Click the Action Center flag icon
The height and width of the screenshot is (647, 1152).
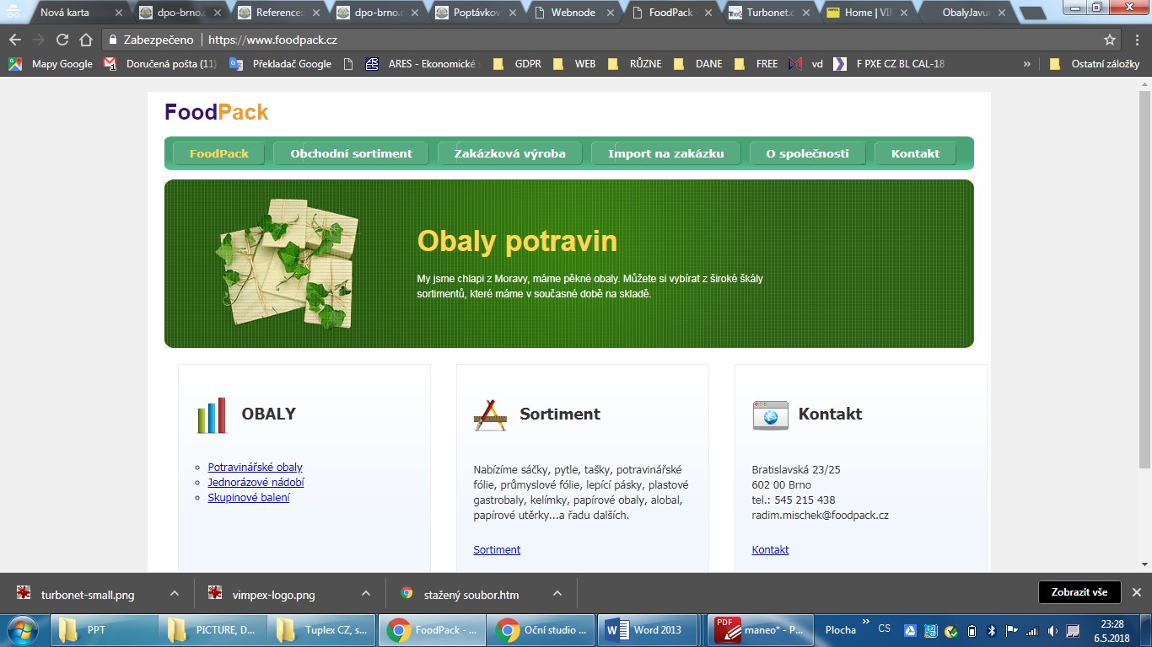pos(1012,631)
